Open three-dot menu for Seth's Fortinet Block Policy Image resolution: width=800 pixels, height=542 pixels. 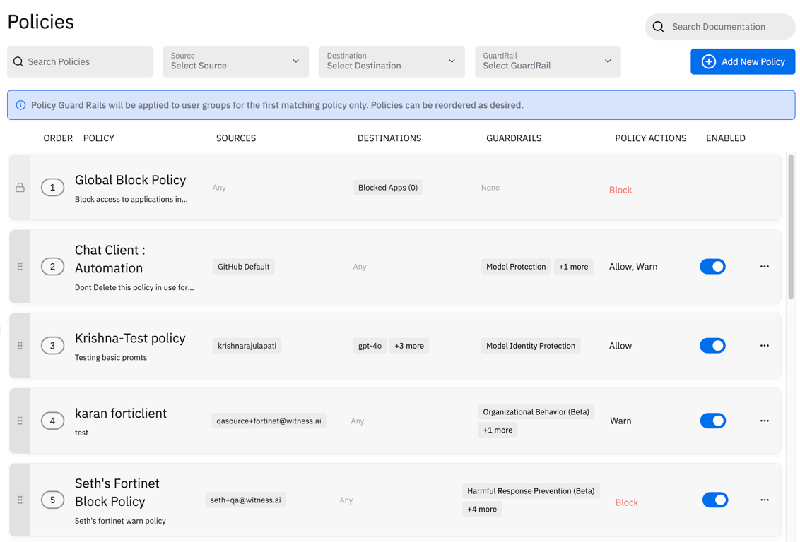764,500
